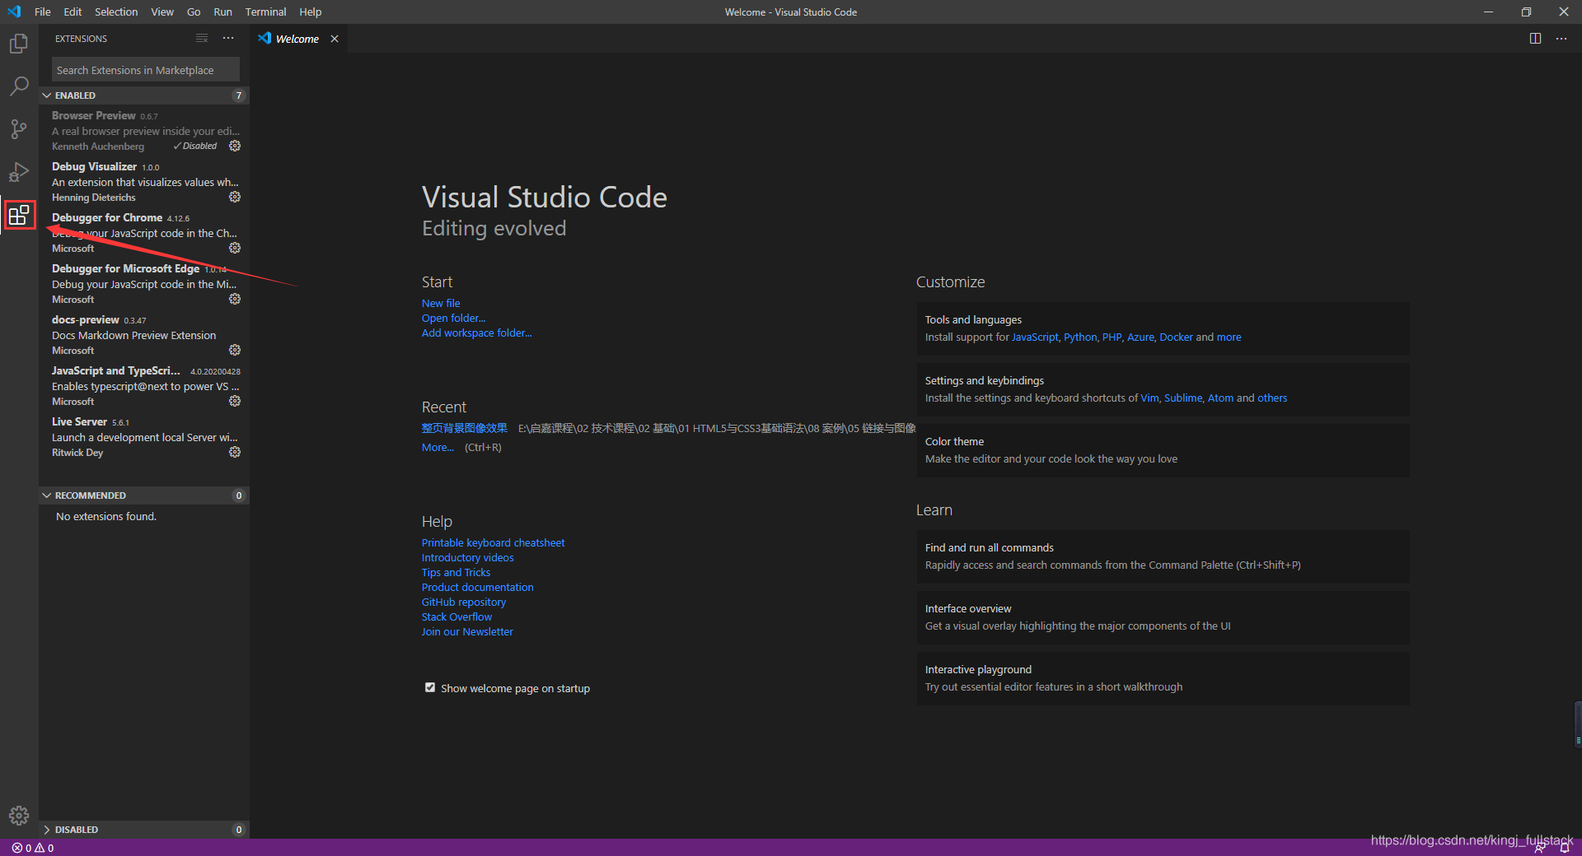Open JavaScript and TypeScript extension gear menu
This screenshot has height=856, width=1582.
click(235, 401)
